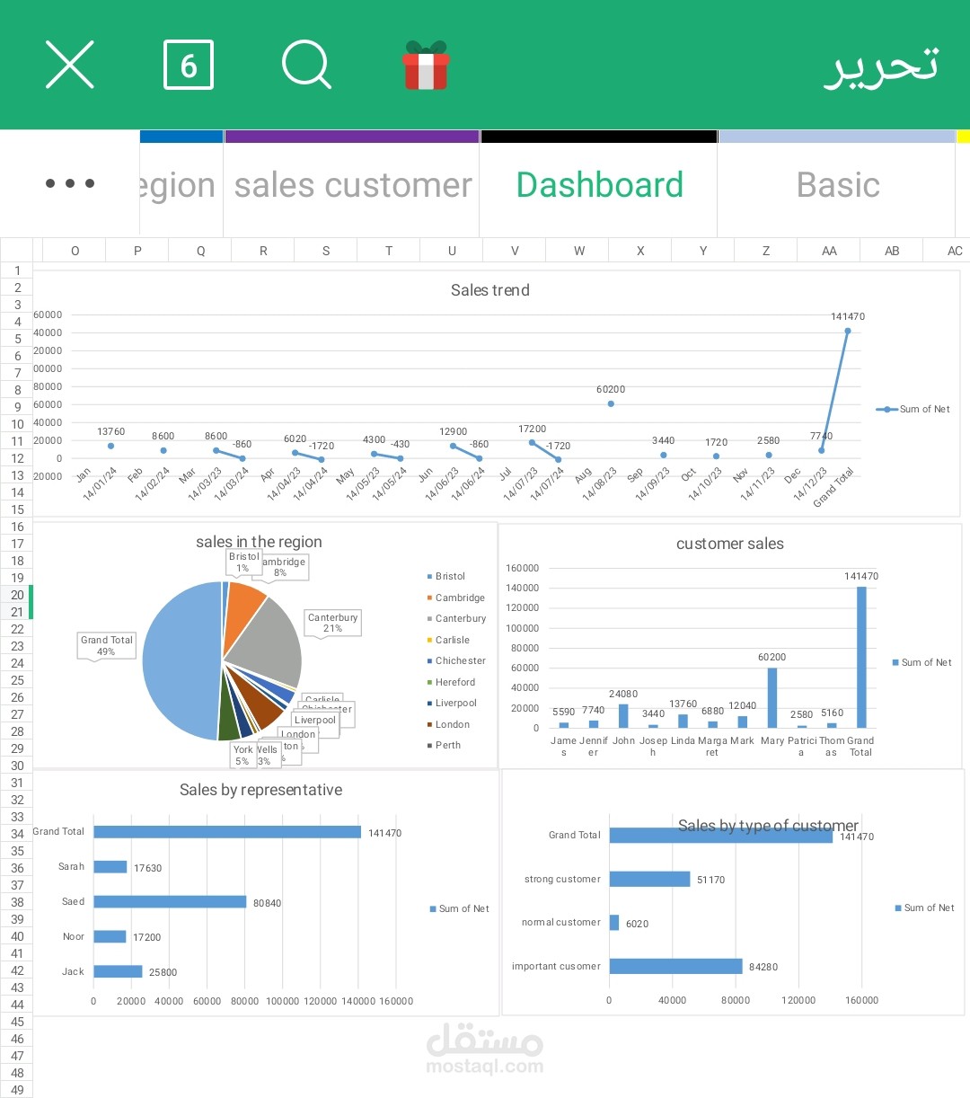This screenshot has width=970, height=1098.
Task: Select the Sum of Net legend in Sales trend
Action: click(913, 409)
